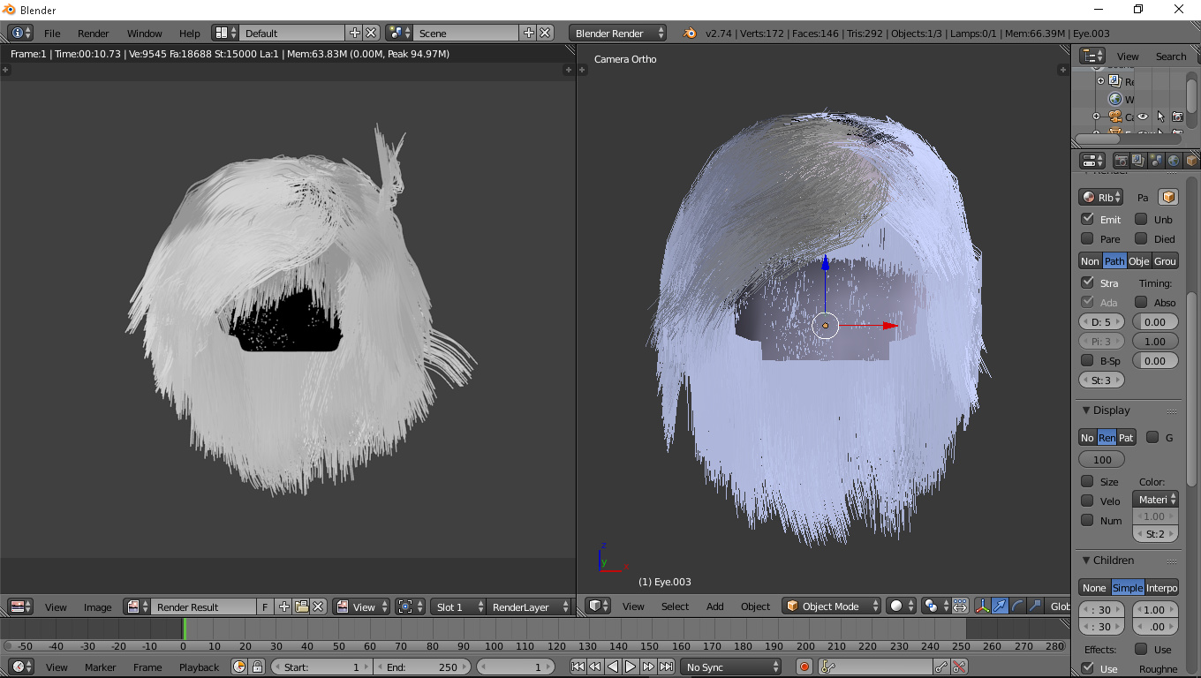Click the insert keyframes key icon

point(941,667)
